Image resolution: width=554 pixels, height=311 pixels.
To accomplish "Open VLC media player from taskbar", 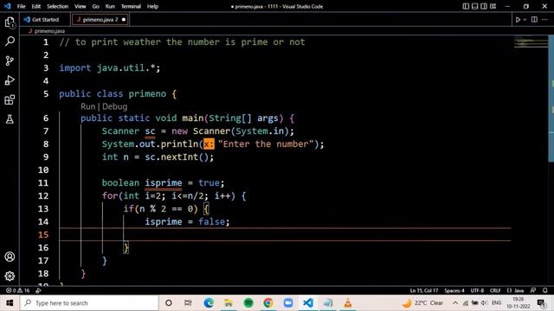I will pos(348,303).
